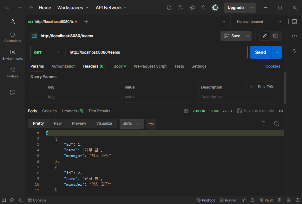302x204 pixels.
Task: Open the Collections sidebar panel
Action: point(13,37)
